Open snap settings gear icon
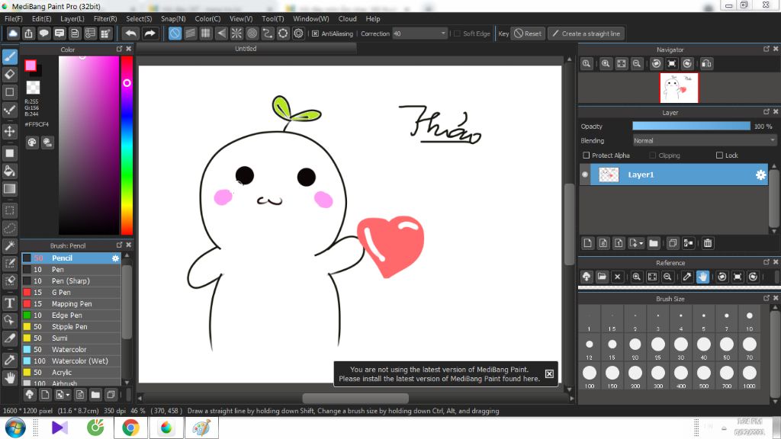Screen dimensions: 781x439 [x=298, y=34]
